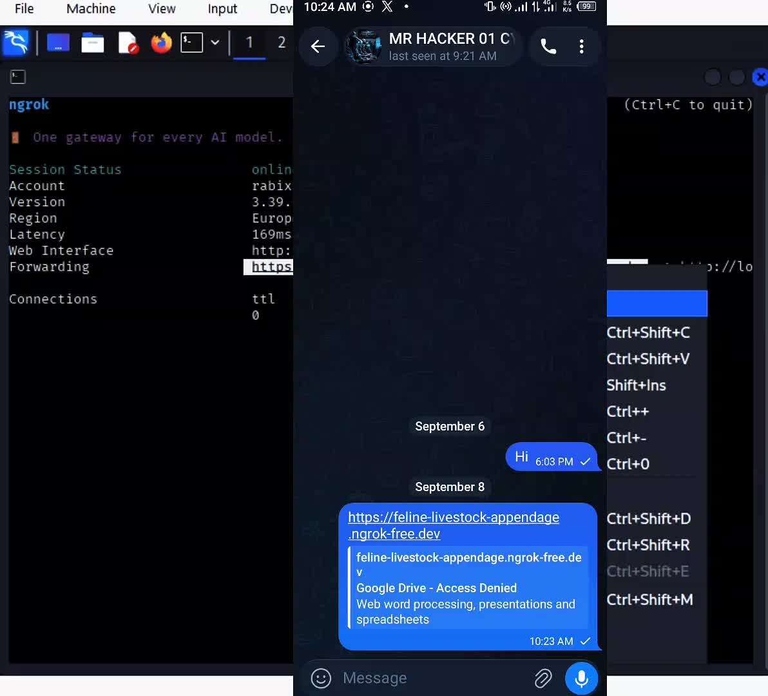Click the terminal window tab icon
This screenshot has width=768, height=696.
coord(17,77)
